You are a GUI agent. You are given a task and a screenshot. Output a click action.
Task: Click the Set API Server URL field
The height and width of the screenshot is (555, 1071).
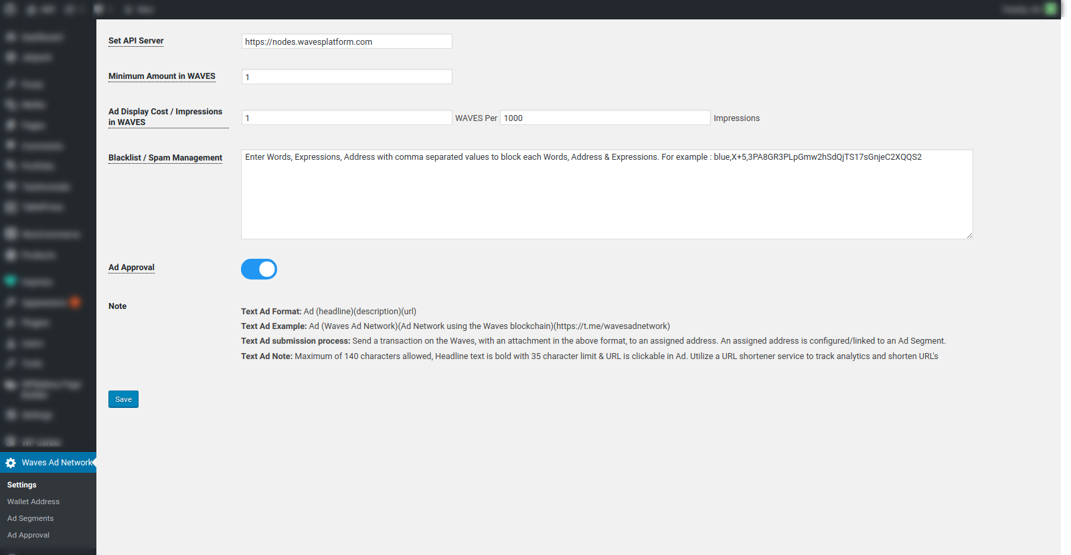click(x=347, y=41)
